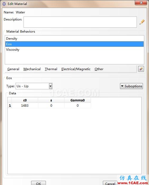This screenshot has height=185, width=149.
Task: Close the Edit Material dialog
Action: coord(141,3)
